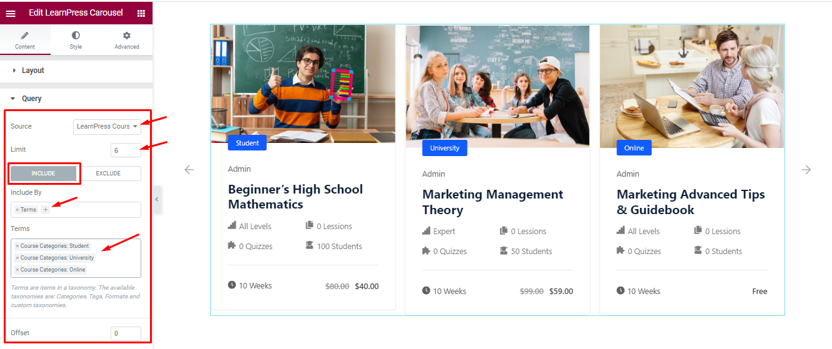Image resolution: width=832 pixels, height=349 pixels.
Task: Expand the Layout section
Action: pos(33,71)
